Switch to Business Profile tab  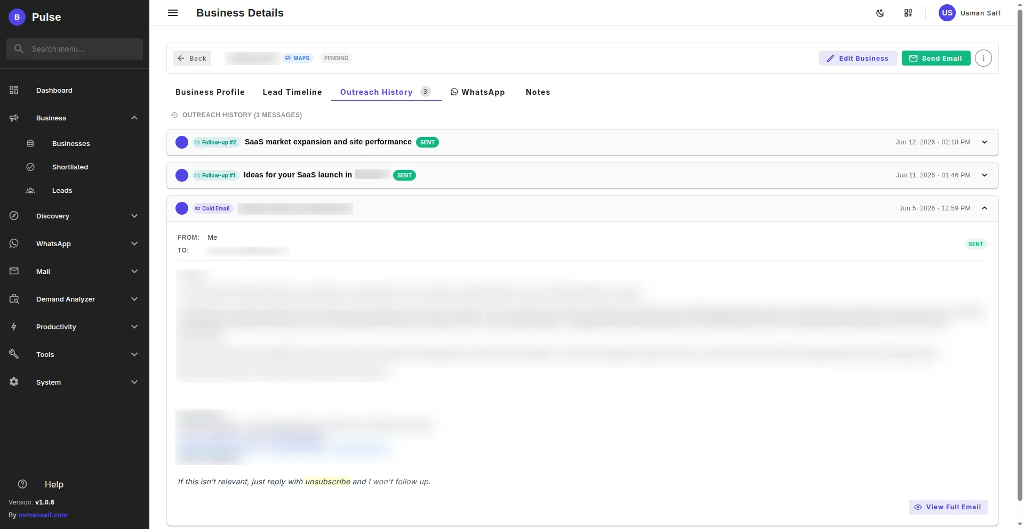coord(210,92)
